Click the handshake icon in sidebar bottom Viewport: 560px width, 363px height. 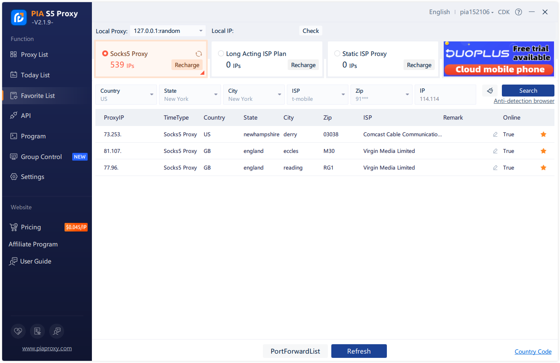(x=18, y=331)
